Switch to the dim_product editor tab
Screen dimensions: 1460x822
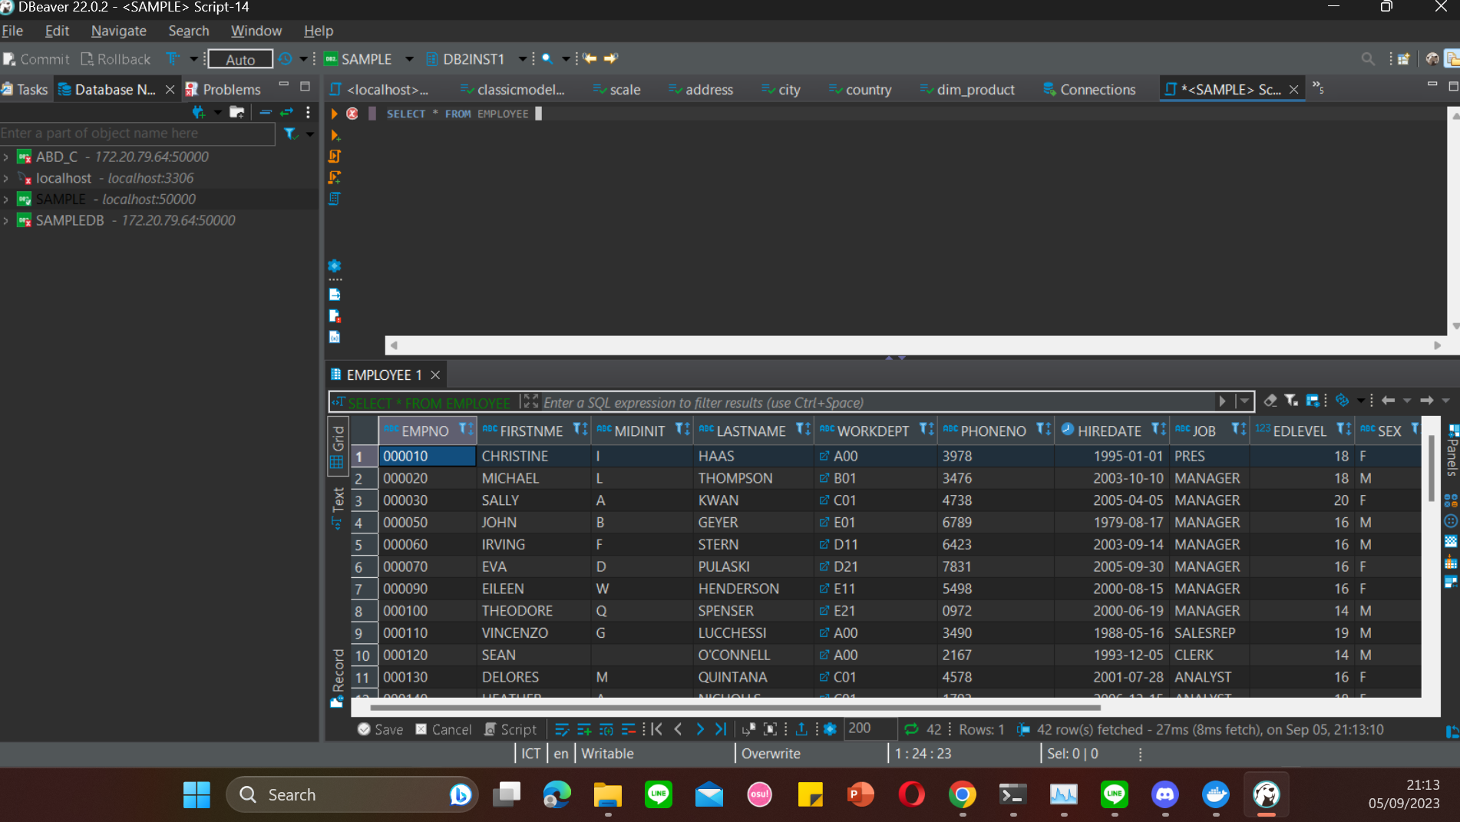pos(967,90)
